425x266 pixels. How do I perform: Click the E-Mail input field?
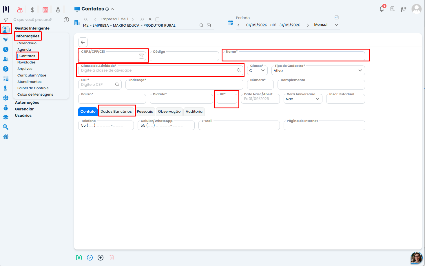239,125
